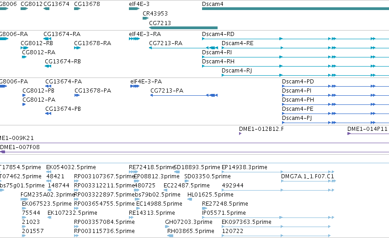The image size is (389, 238).
Task: Click EST label DMG7A.1_1.F07.C1
Action: 308,176
